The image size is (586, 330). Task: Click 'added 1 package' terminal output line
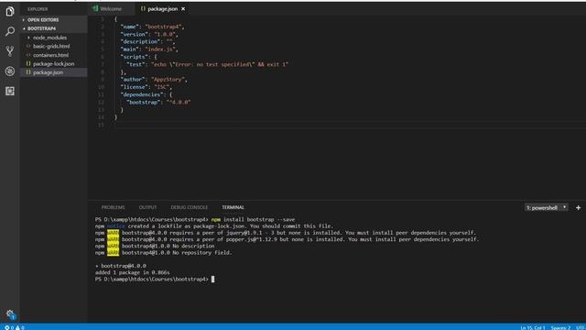point(132,272)
